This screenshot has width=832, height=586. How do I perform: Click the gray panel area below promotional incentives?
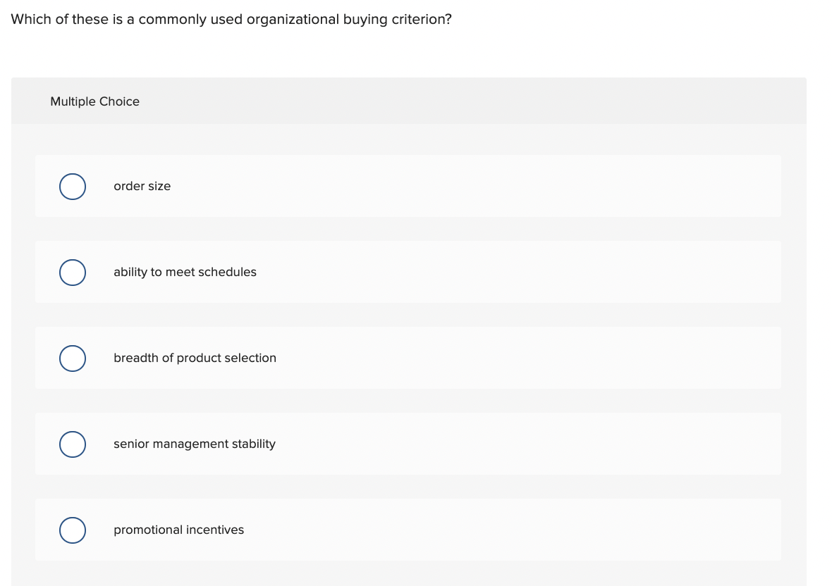(x=408, y=574)
